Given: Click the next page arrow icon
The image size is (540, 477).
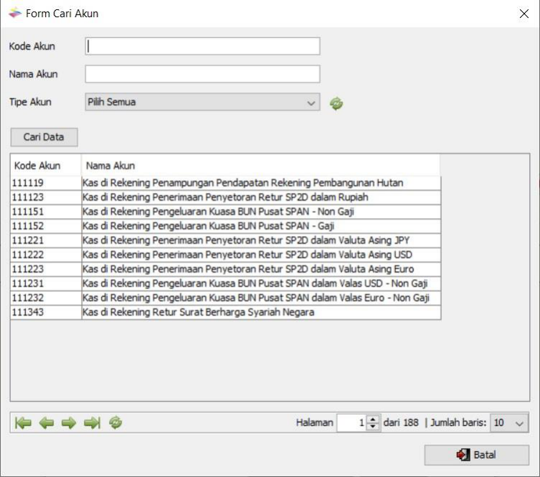Looking at the screenshot, I should (x=69, y=423).
